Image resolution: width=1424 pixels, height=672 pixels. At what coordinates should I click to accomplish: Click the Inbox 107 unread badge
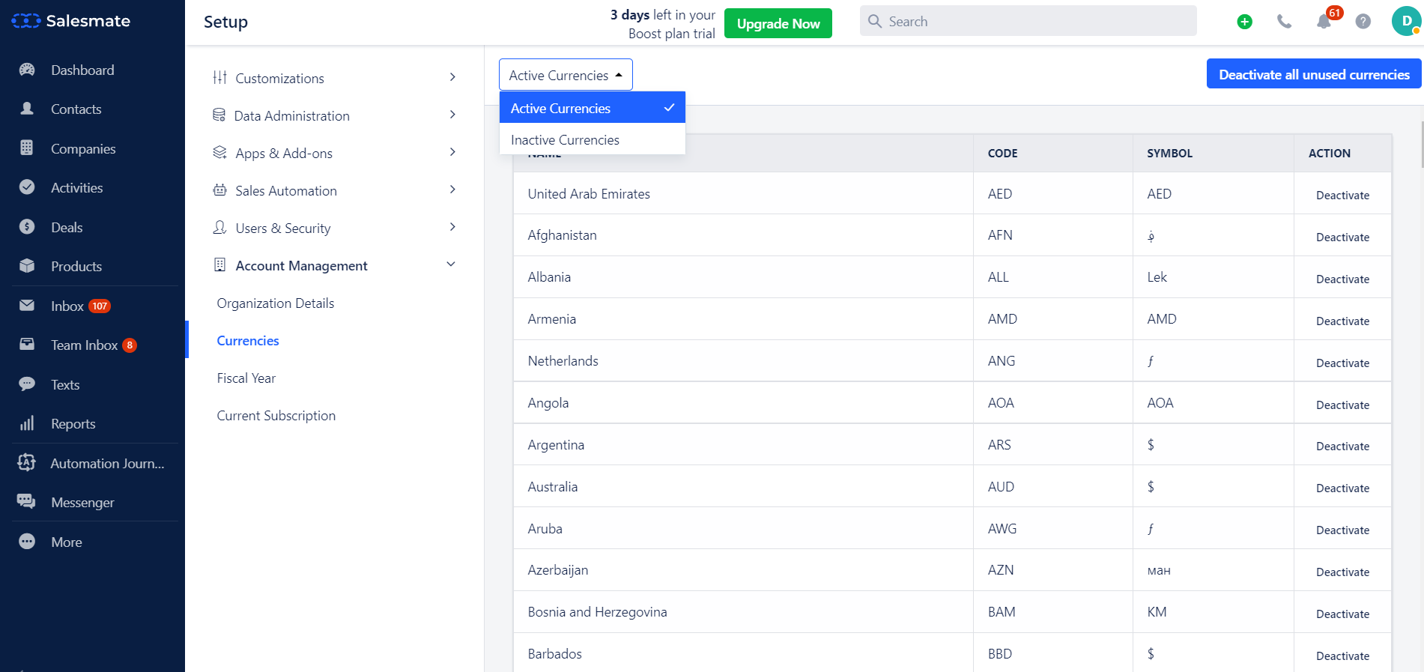tap(100, 306)
